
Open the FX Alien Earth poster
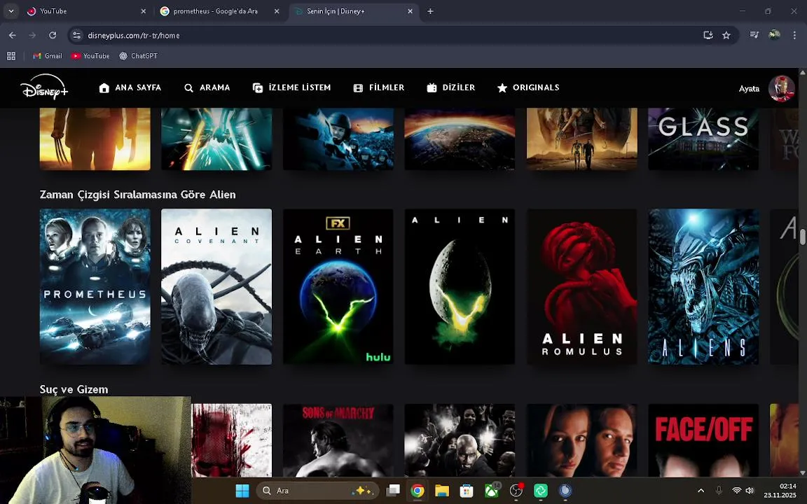pyautogui.click(x=338, y=286)
